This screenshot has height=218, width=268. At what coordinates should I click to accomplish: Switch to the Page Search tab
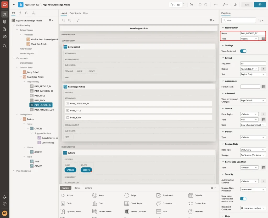(75, 13)
